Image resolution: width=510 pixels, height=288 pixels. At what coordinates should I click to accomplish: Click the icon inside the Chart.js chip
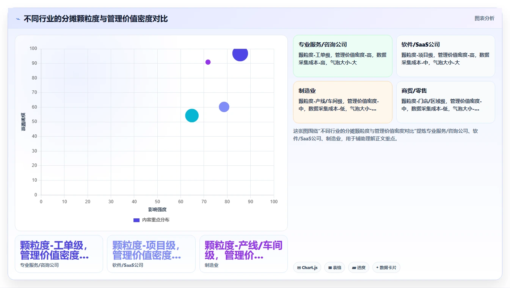pos(299,268)
